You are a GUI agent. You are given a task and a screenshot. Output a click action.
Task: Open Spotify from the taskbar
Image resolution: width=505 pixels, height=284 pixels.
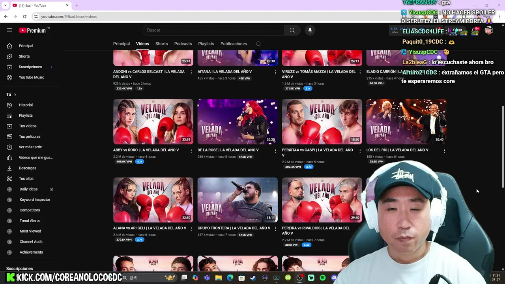[323, 278]
